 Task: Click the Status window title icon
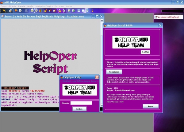[x=2, y=16]
